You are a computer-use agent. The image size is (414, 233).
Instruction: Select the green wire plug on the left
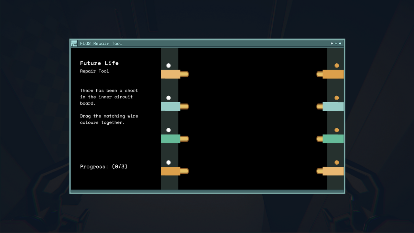click(x=175, y=139)
